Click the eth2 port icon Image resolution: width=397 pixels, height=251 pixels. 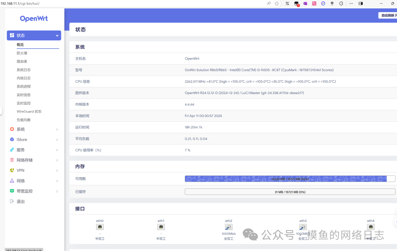click(x=229, y=227)
